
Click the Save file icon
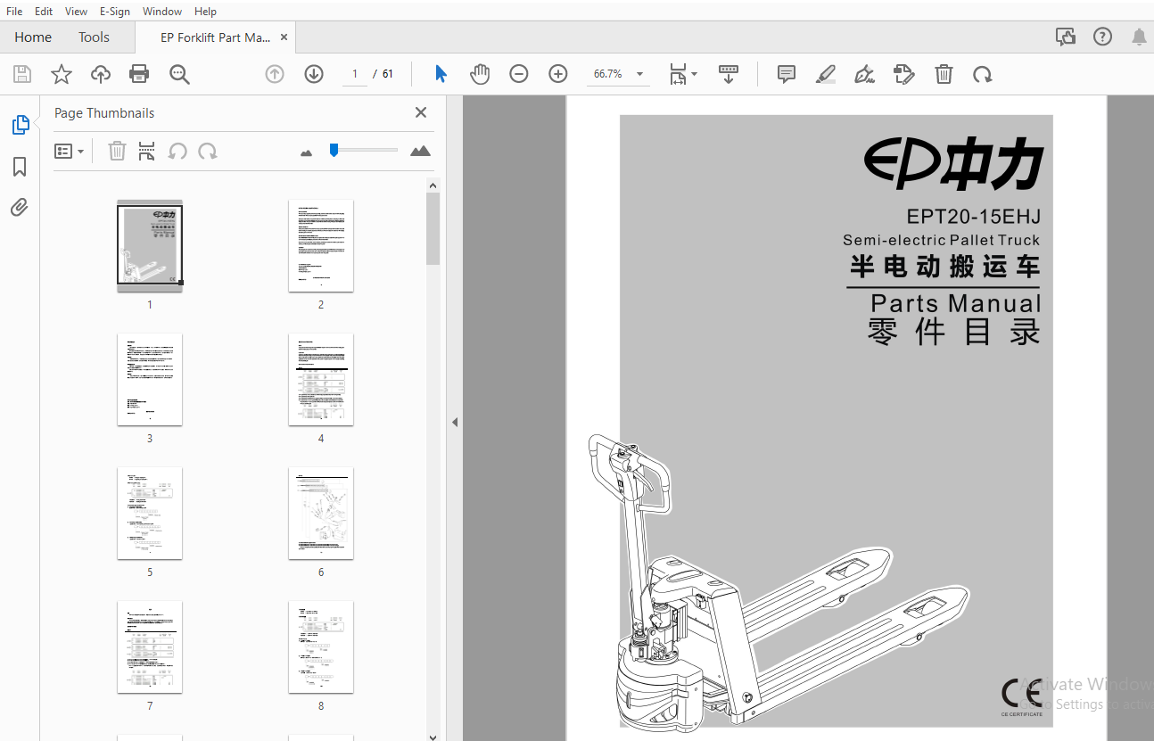pos(22,74)
